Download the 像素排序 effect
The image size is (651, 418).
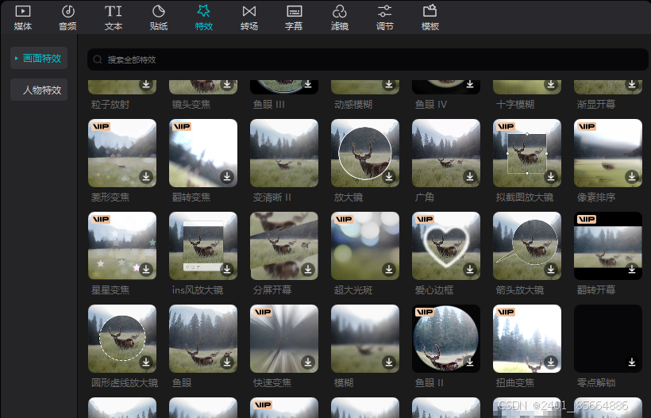[x=631, y=177]
